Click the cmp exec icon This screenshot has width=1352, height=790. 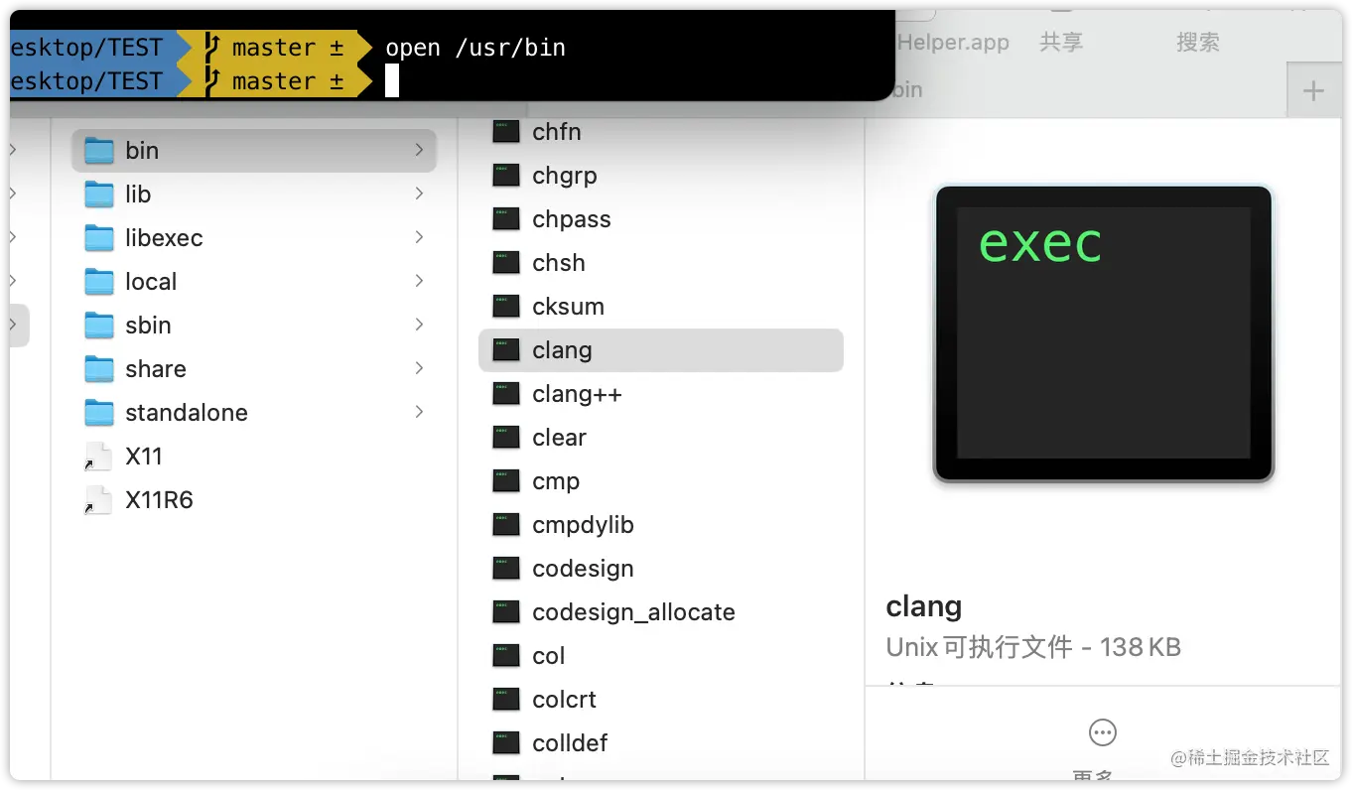506,481
